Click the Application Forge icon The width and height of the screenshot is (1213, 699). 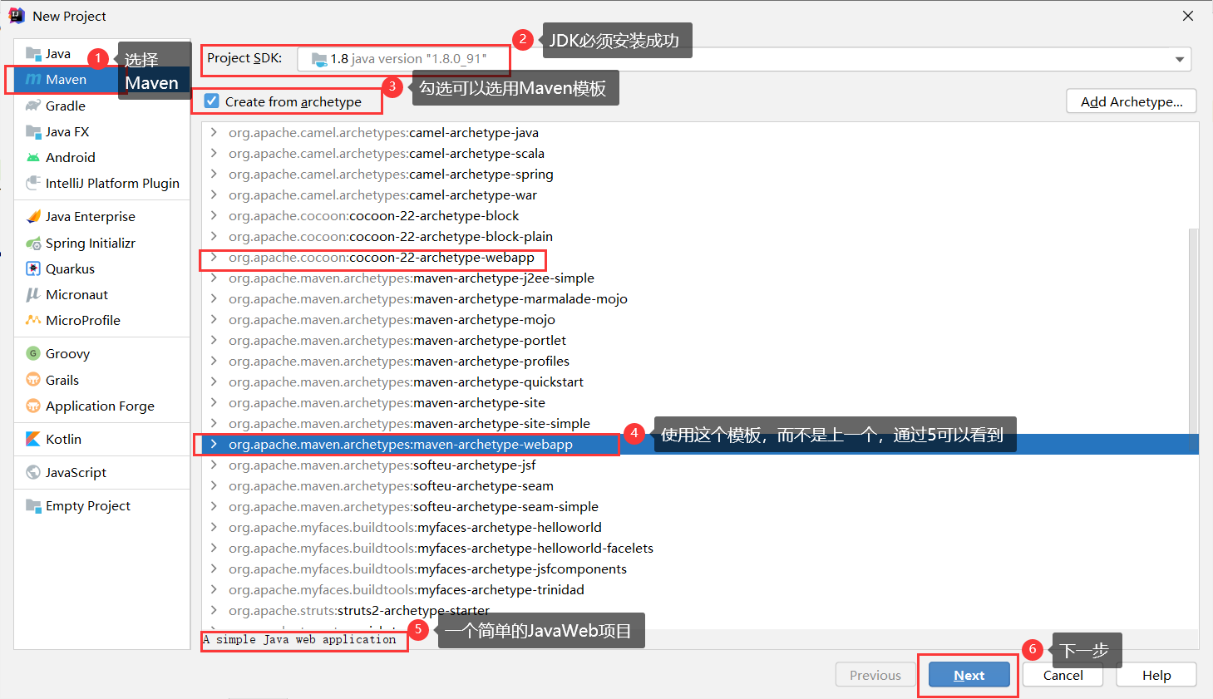(x=33, y=406)
